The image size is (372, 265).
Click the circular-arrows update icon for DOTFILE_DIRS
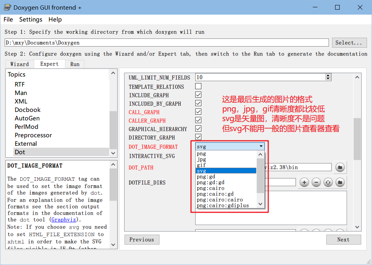[328, 182]
